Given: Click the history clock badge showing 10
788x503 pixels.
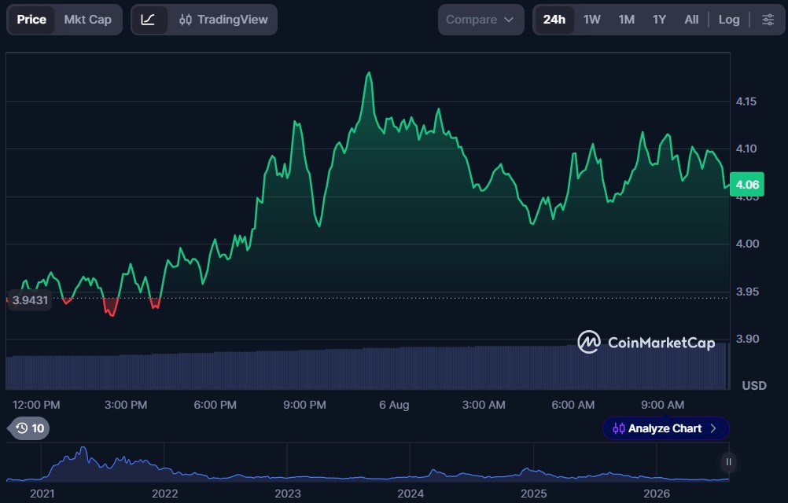Looking at the screenshot, I should click(x=30, y=428).
